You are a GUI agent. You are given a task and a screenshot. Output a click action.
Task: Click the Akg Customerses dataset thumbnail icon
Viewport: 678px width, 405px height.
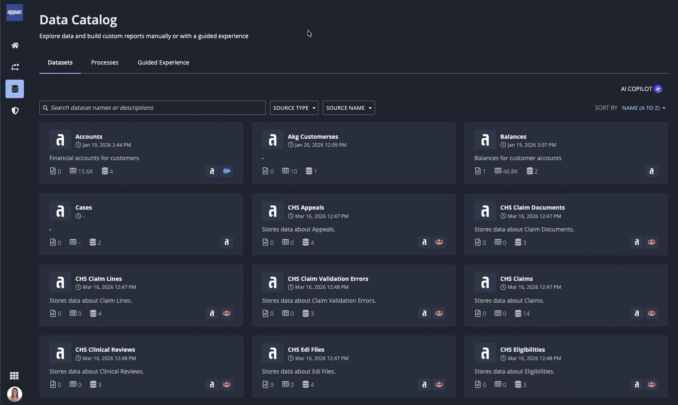tap(273, 140)
